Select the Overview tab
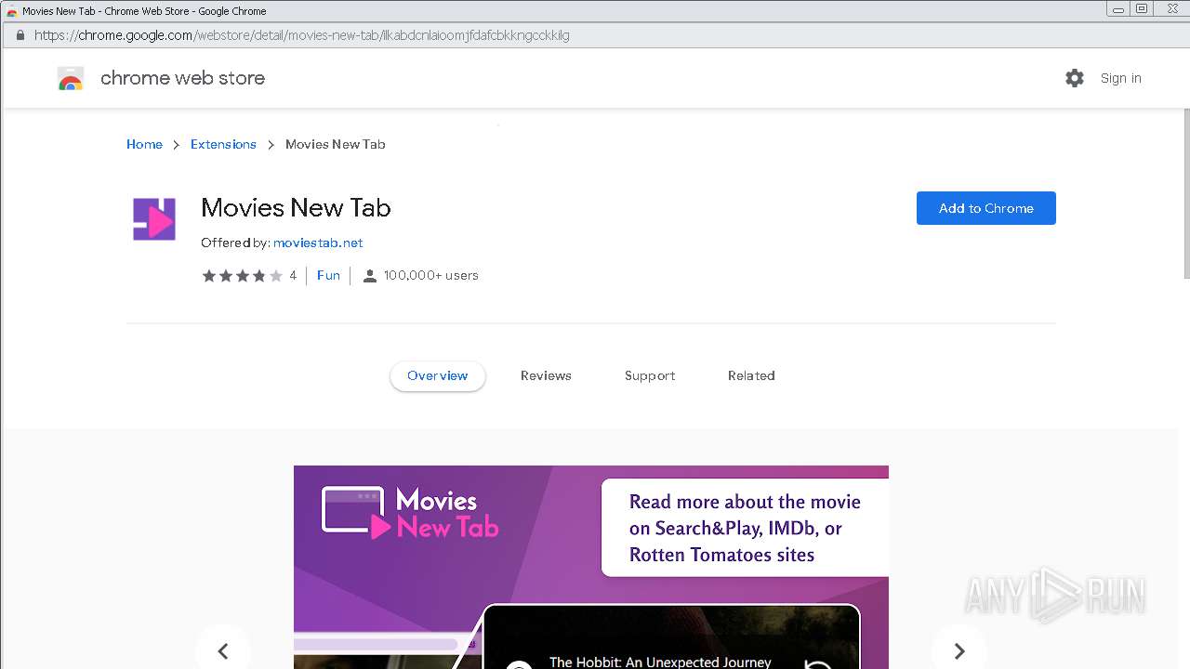The width and height of the screenshot is (1190, 669). [438, 375]
